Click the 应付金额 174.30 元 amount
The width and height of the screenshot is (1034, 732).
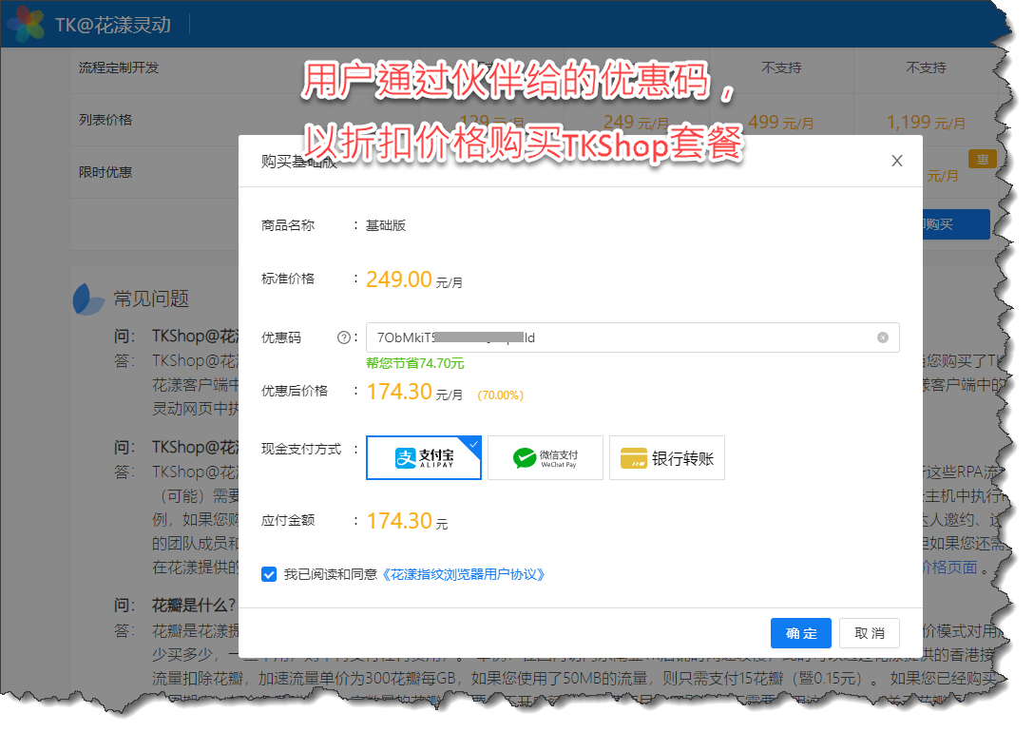tap(407, 521)
